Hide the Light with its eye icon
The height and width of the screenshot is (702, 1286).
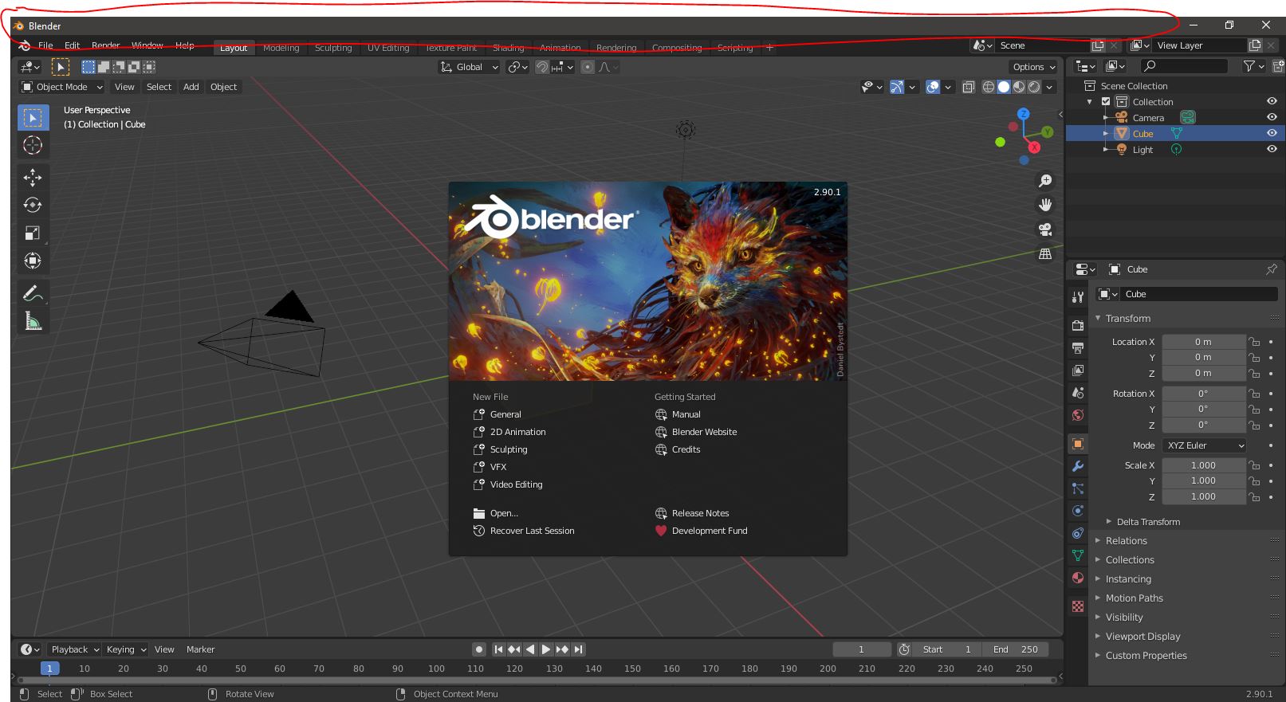1272,149
